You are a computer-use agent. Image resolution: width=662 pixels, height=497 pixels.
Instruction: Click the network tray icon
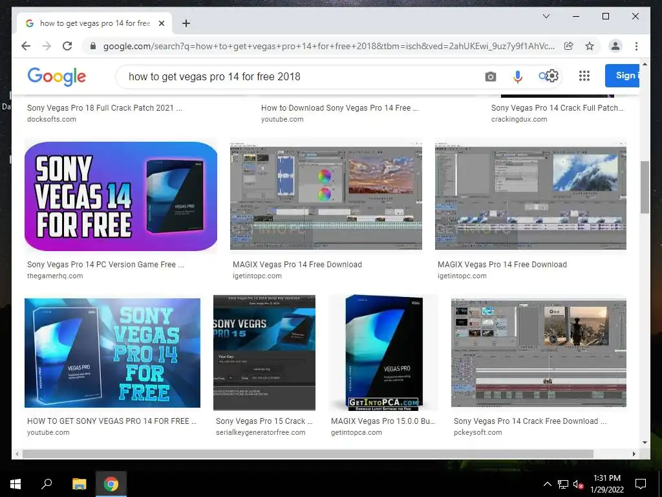pos(563,484)
